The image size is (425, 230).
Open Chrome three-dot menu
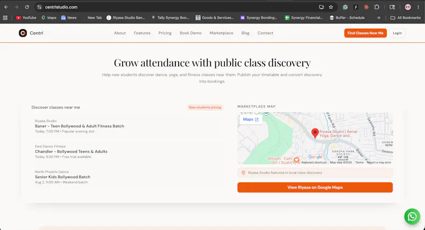[418, 7]
